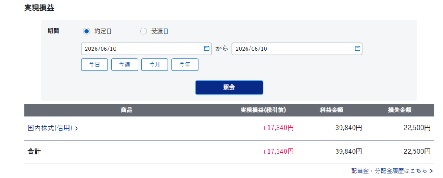The width and height of the screenshot is (443, 178).
Task: Click the arrow after 配当金・分配金履歴はこちら
Action: pos(431,171)
